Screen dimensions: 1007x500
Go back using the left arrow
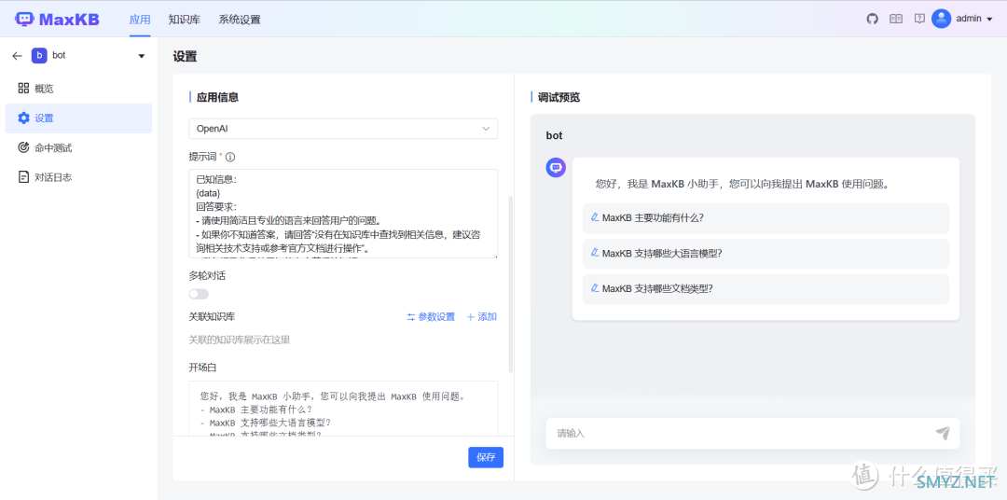tap(18, 56)
